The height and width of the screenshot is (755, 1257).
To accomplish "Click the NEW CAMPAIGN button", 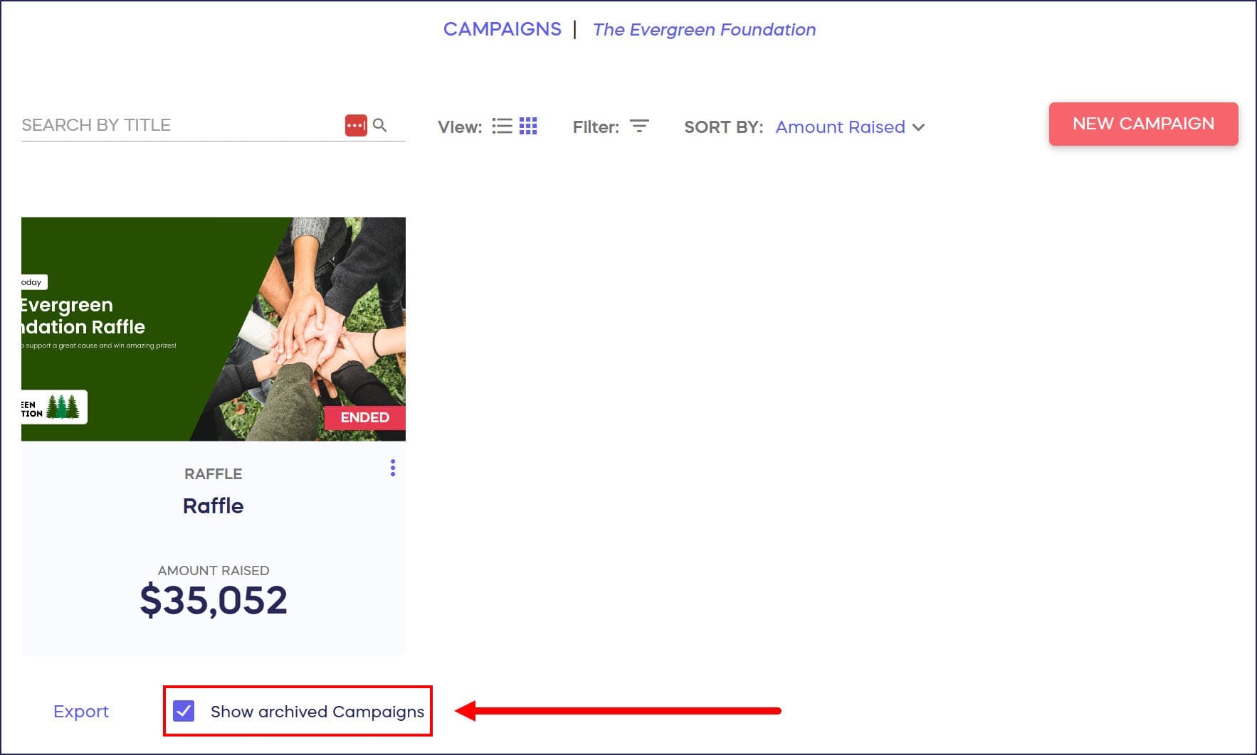I will click(x=1143, y=124).
